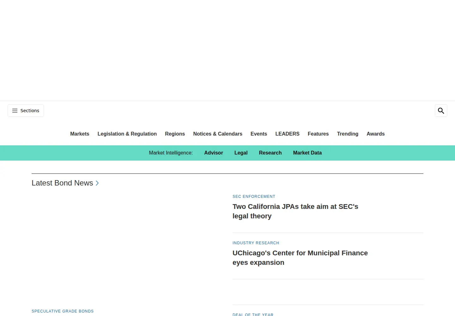Open the search magnifier icon
This screenshot has height=316, width=455.
tap(441, 111)
